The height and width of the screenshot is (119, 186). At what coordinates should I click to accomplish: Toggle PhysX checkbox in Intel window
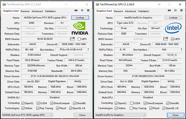(x=151, y=108)
